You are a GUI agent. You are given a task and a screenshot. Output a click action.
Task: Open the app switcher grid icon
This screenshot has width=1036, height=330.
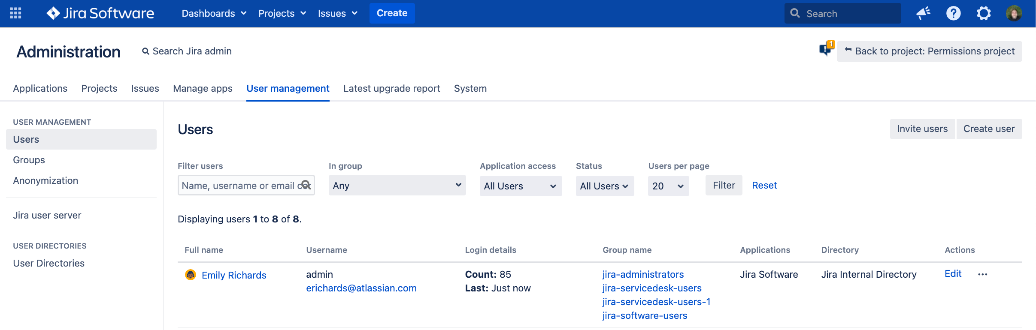coord(15,13)
